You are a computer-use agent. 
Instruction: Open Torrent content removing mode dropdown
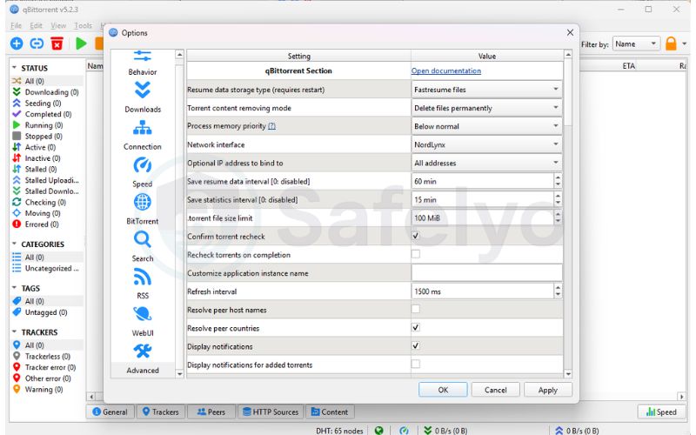point(487,108)
